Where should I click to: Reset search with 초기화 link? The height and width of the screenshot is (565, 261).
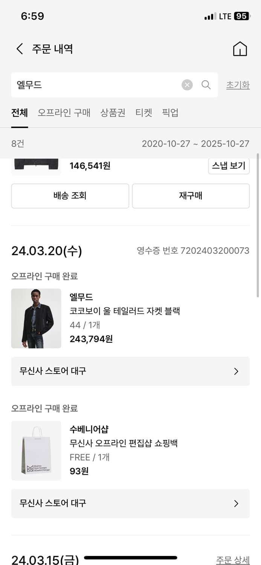238,85
